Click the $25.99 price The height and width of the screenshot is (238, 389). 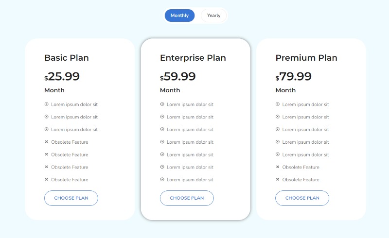click(x=62, y=77)
